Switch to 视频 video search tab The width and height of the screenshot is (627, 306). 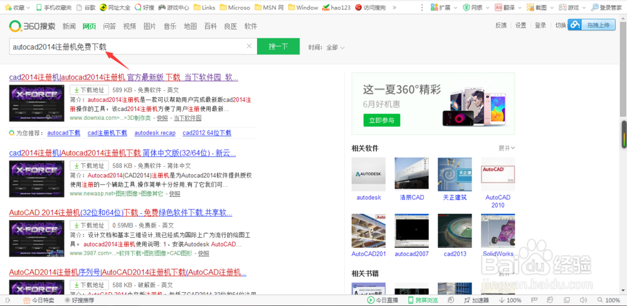130,26
